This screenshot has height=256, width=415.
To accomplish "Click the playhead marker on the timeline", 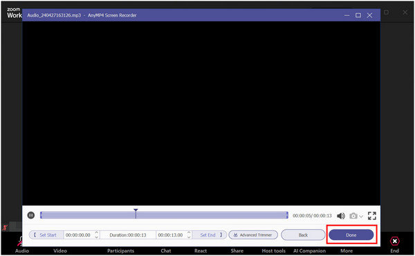I will (136, 213).
